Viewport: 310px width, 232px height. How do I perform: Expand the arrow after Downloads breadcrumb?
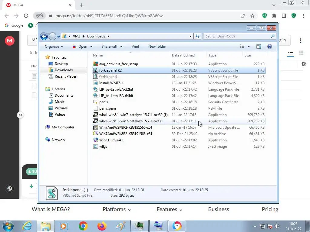tap(109, 37)
